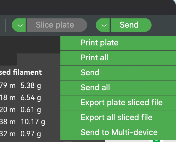This screenshot has width=176, height=142.
Task: Collapse the Send options dropdown arrow
Action: click(104, 25)
